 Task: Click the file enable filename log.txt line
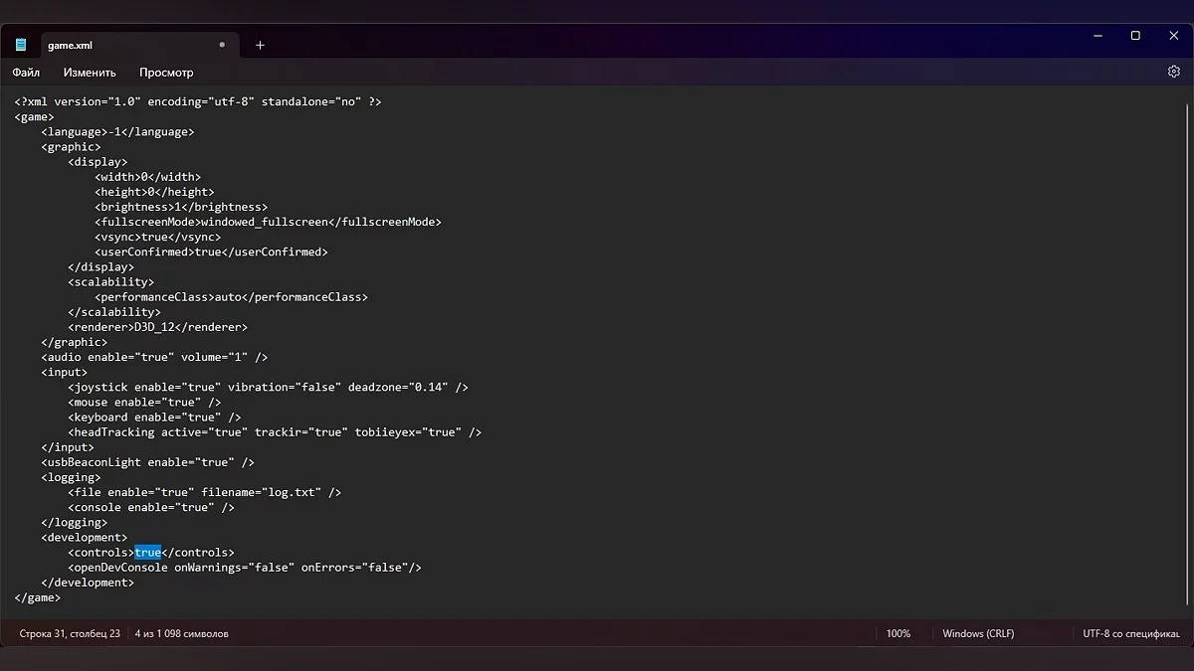pyautogui.click(x=205, y=492)
